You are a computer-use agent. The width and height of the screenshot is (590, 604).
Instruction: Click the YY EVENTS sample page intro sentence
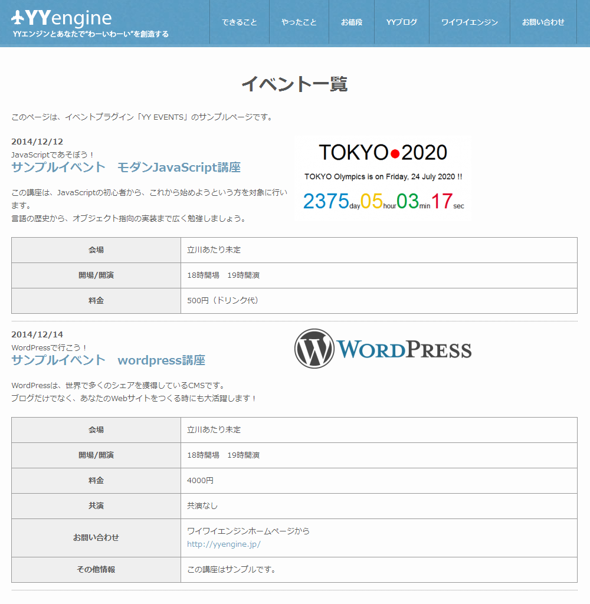click(143, 117)
